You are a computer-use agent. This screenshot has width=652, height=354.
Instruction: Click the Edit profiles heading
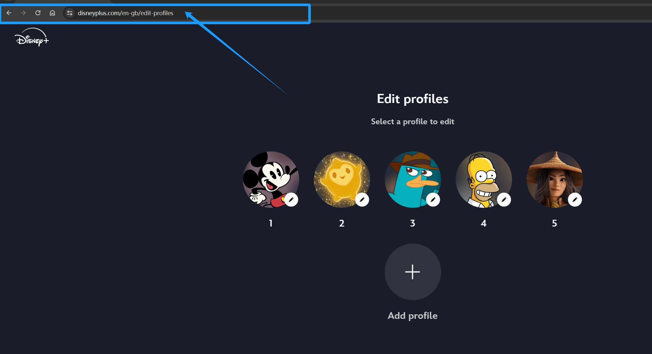tap(413, 99)
